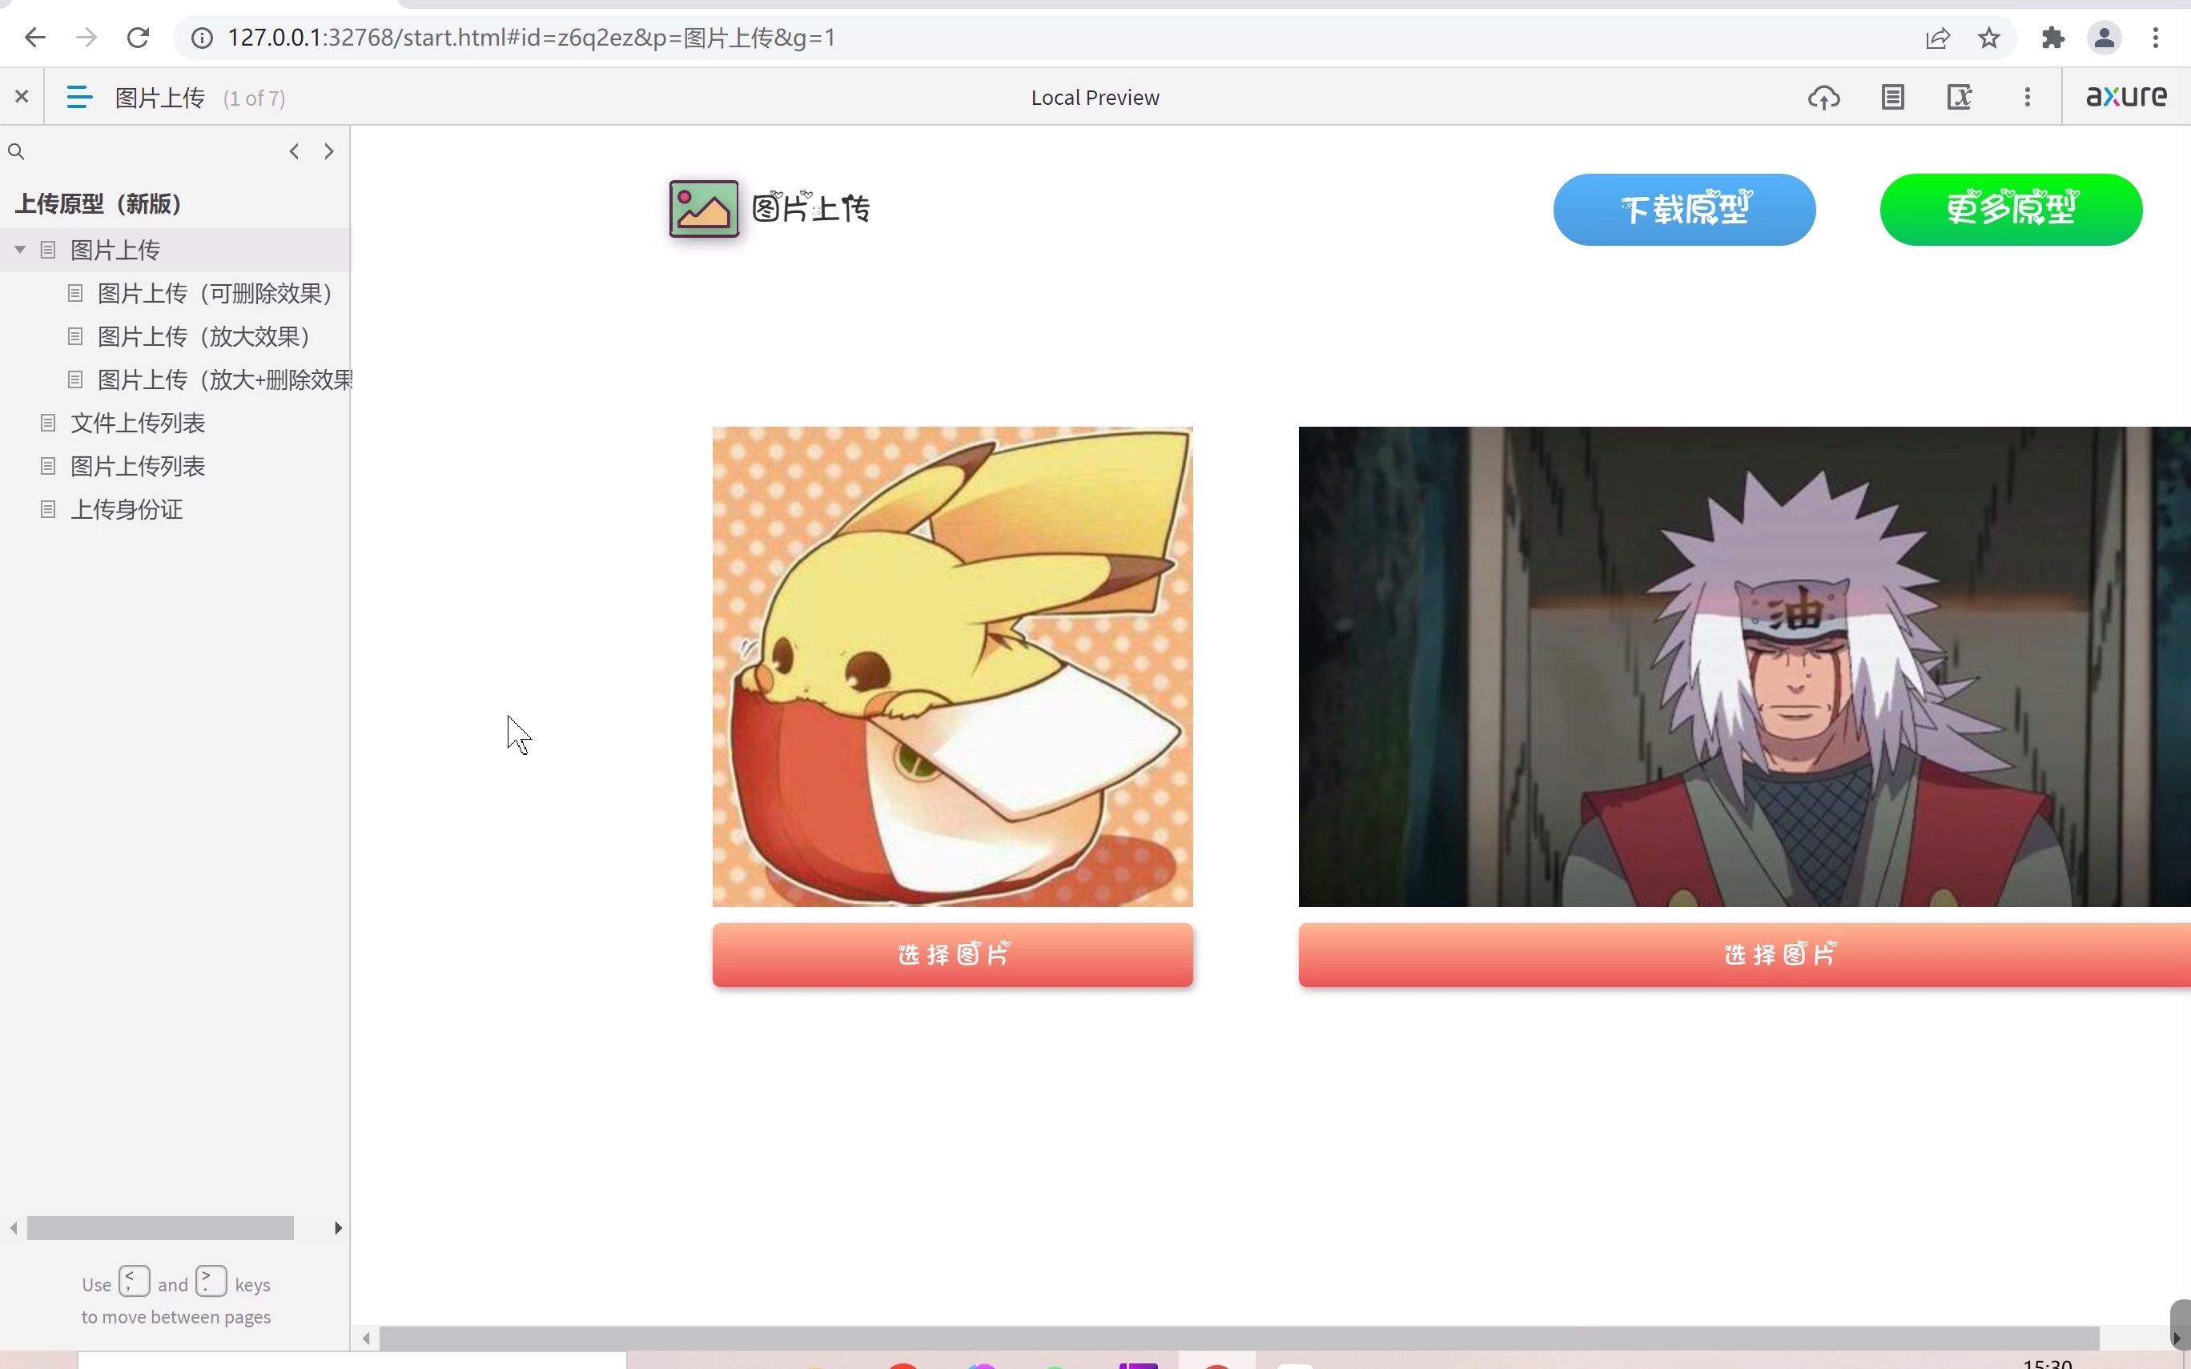Go to next page arrow in sitemap
Viewport: 2191px width, 1369px height.
pos(328,151)
